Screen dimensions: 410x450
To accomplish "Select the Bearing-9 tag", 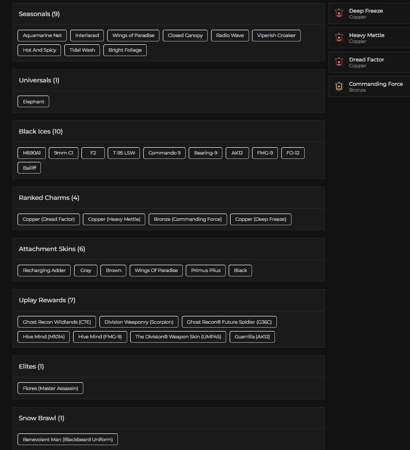I will click(205, 153).
